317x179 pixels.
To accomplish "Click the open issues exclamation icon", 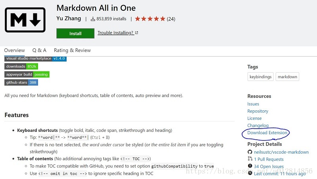I will pyautogui.click(x=250, y=166).
